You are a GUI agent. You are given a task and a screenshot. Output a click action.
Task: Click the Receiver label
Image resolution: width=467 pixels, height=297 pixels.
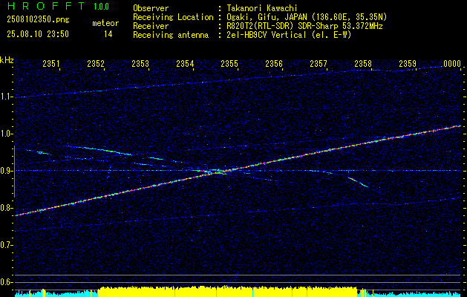tap(151, 26)
